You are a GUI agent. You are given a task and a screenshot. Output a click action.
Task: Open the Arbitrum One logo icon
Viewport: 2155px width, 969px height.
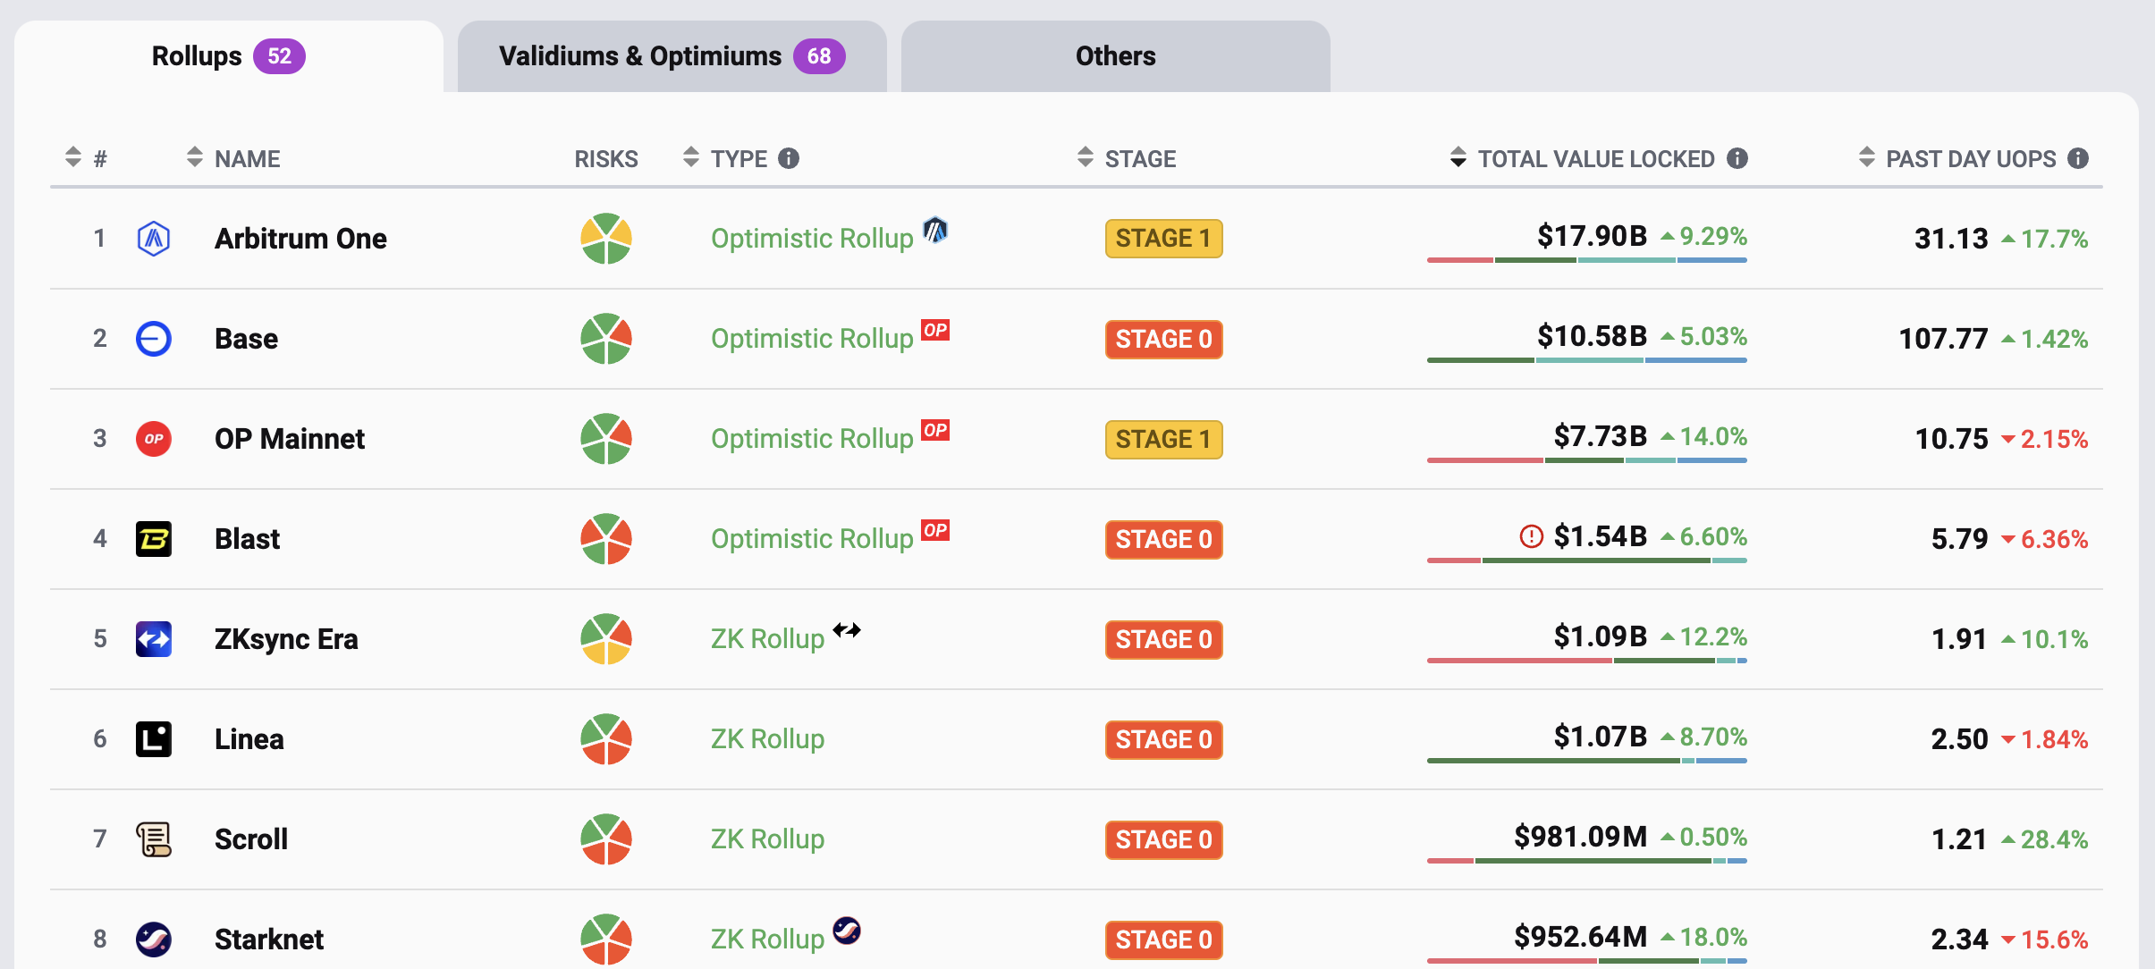154,239
